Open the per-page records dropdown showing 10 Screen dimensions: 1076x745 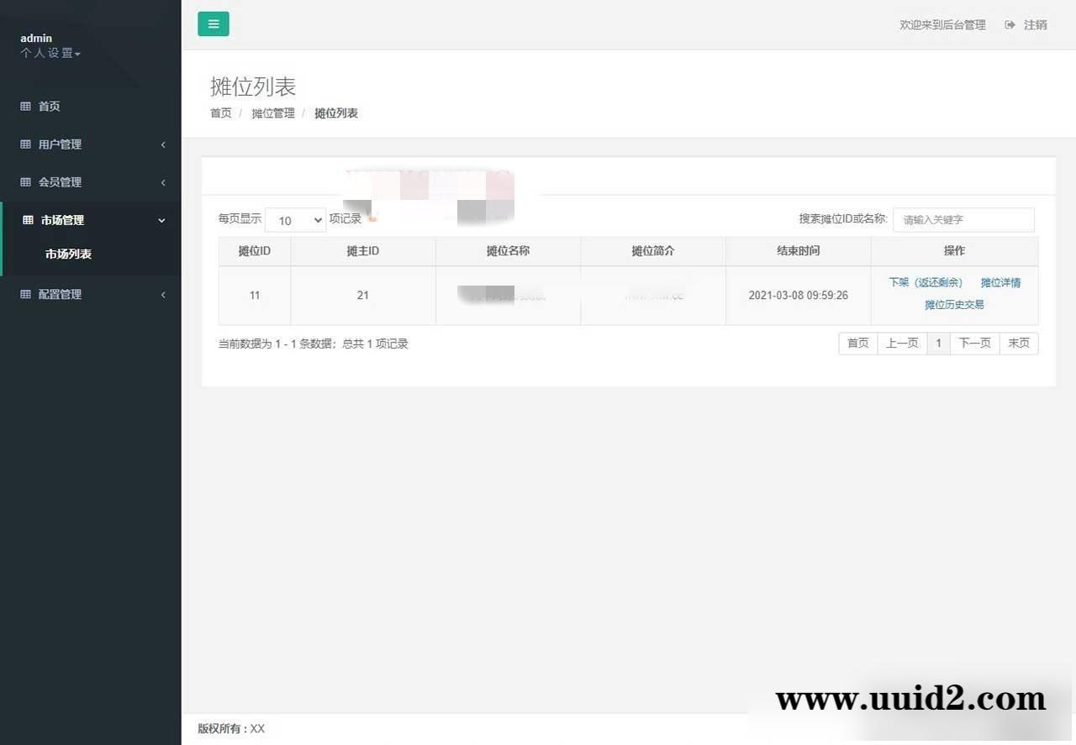[x=295, y=220]
